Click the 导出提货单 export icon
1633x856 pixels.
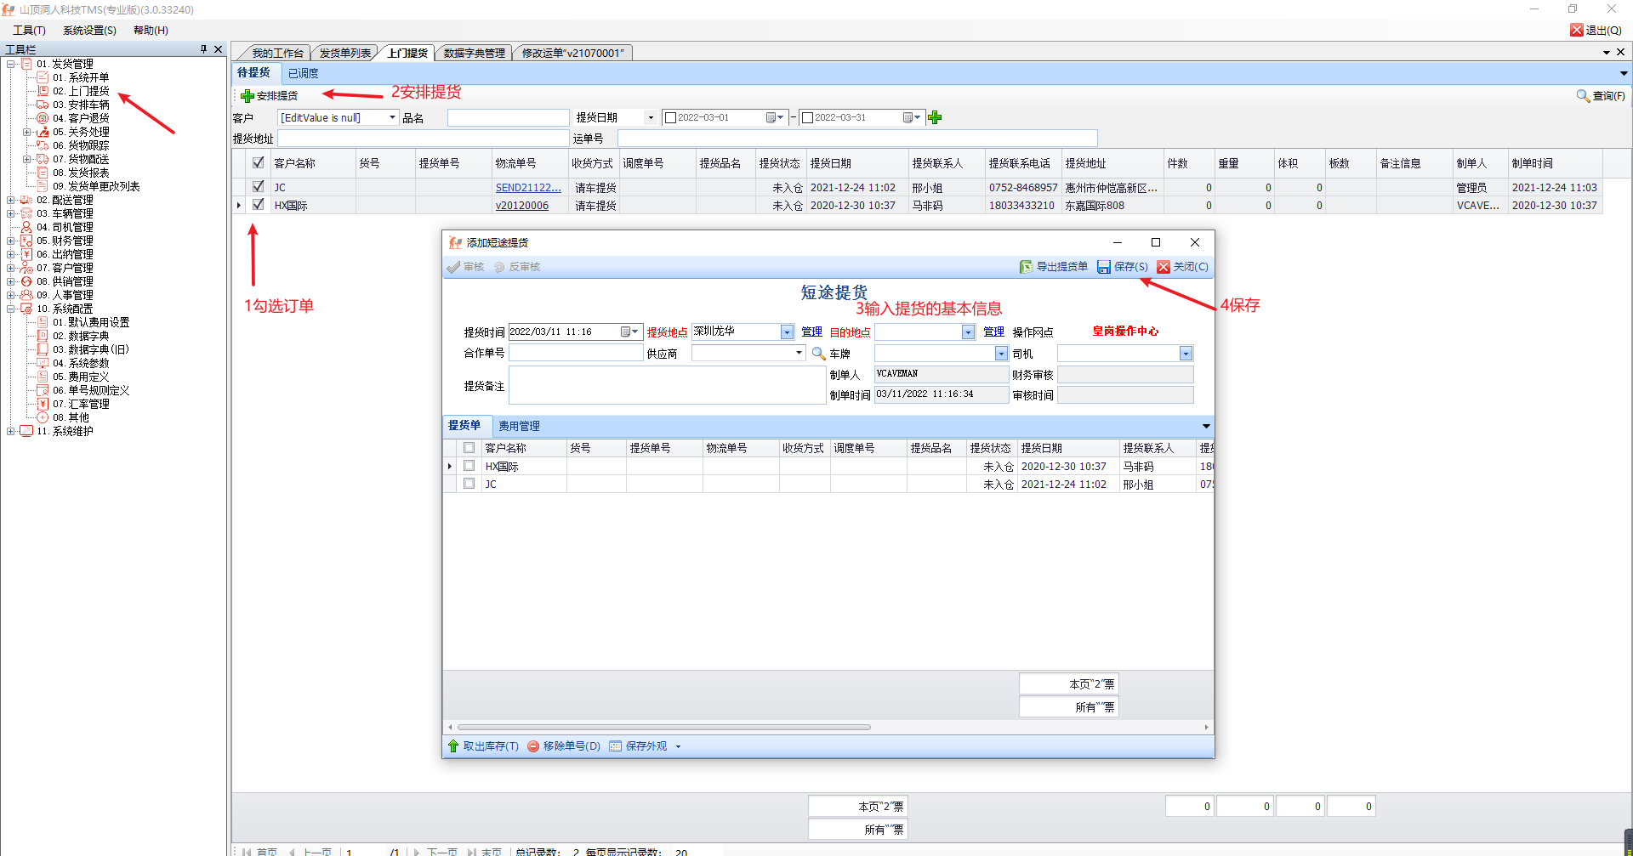1027,267
